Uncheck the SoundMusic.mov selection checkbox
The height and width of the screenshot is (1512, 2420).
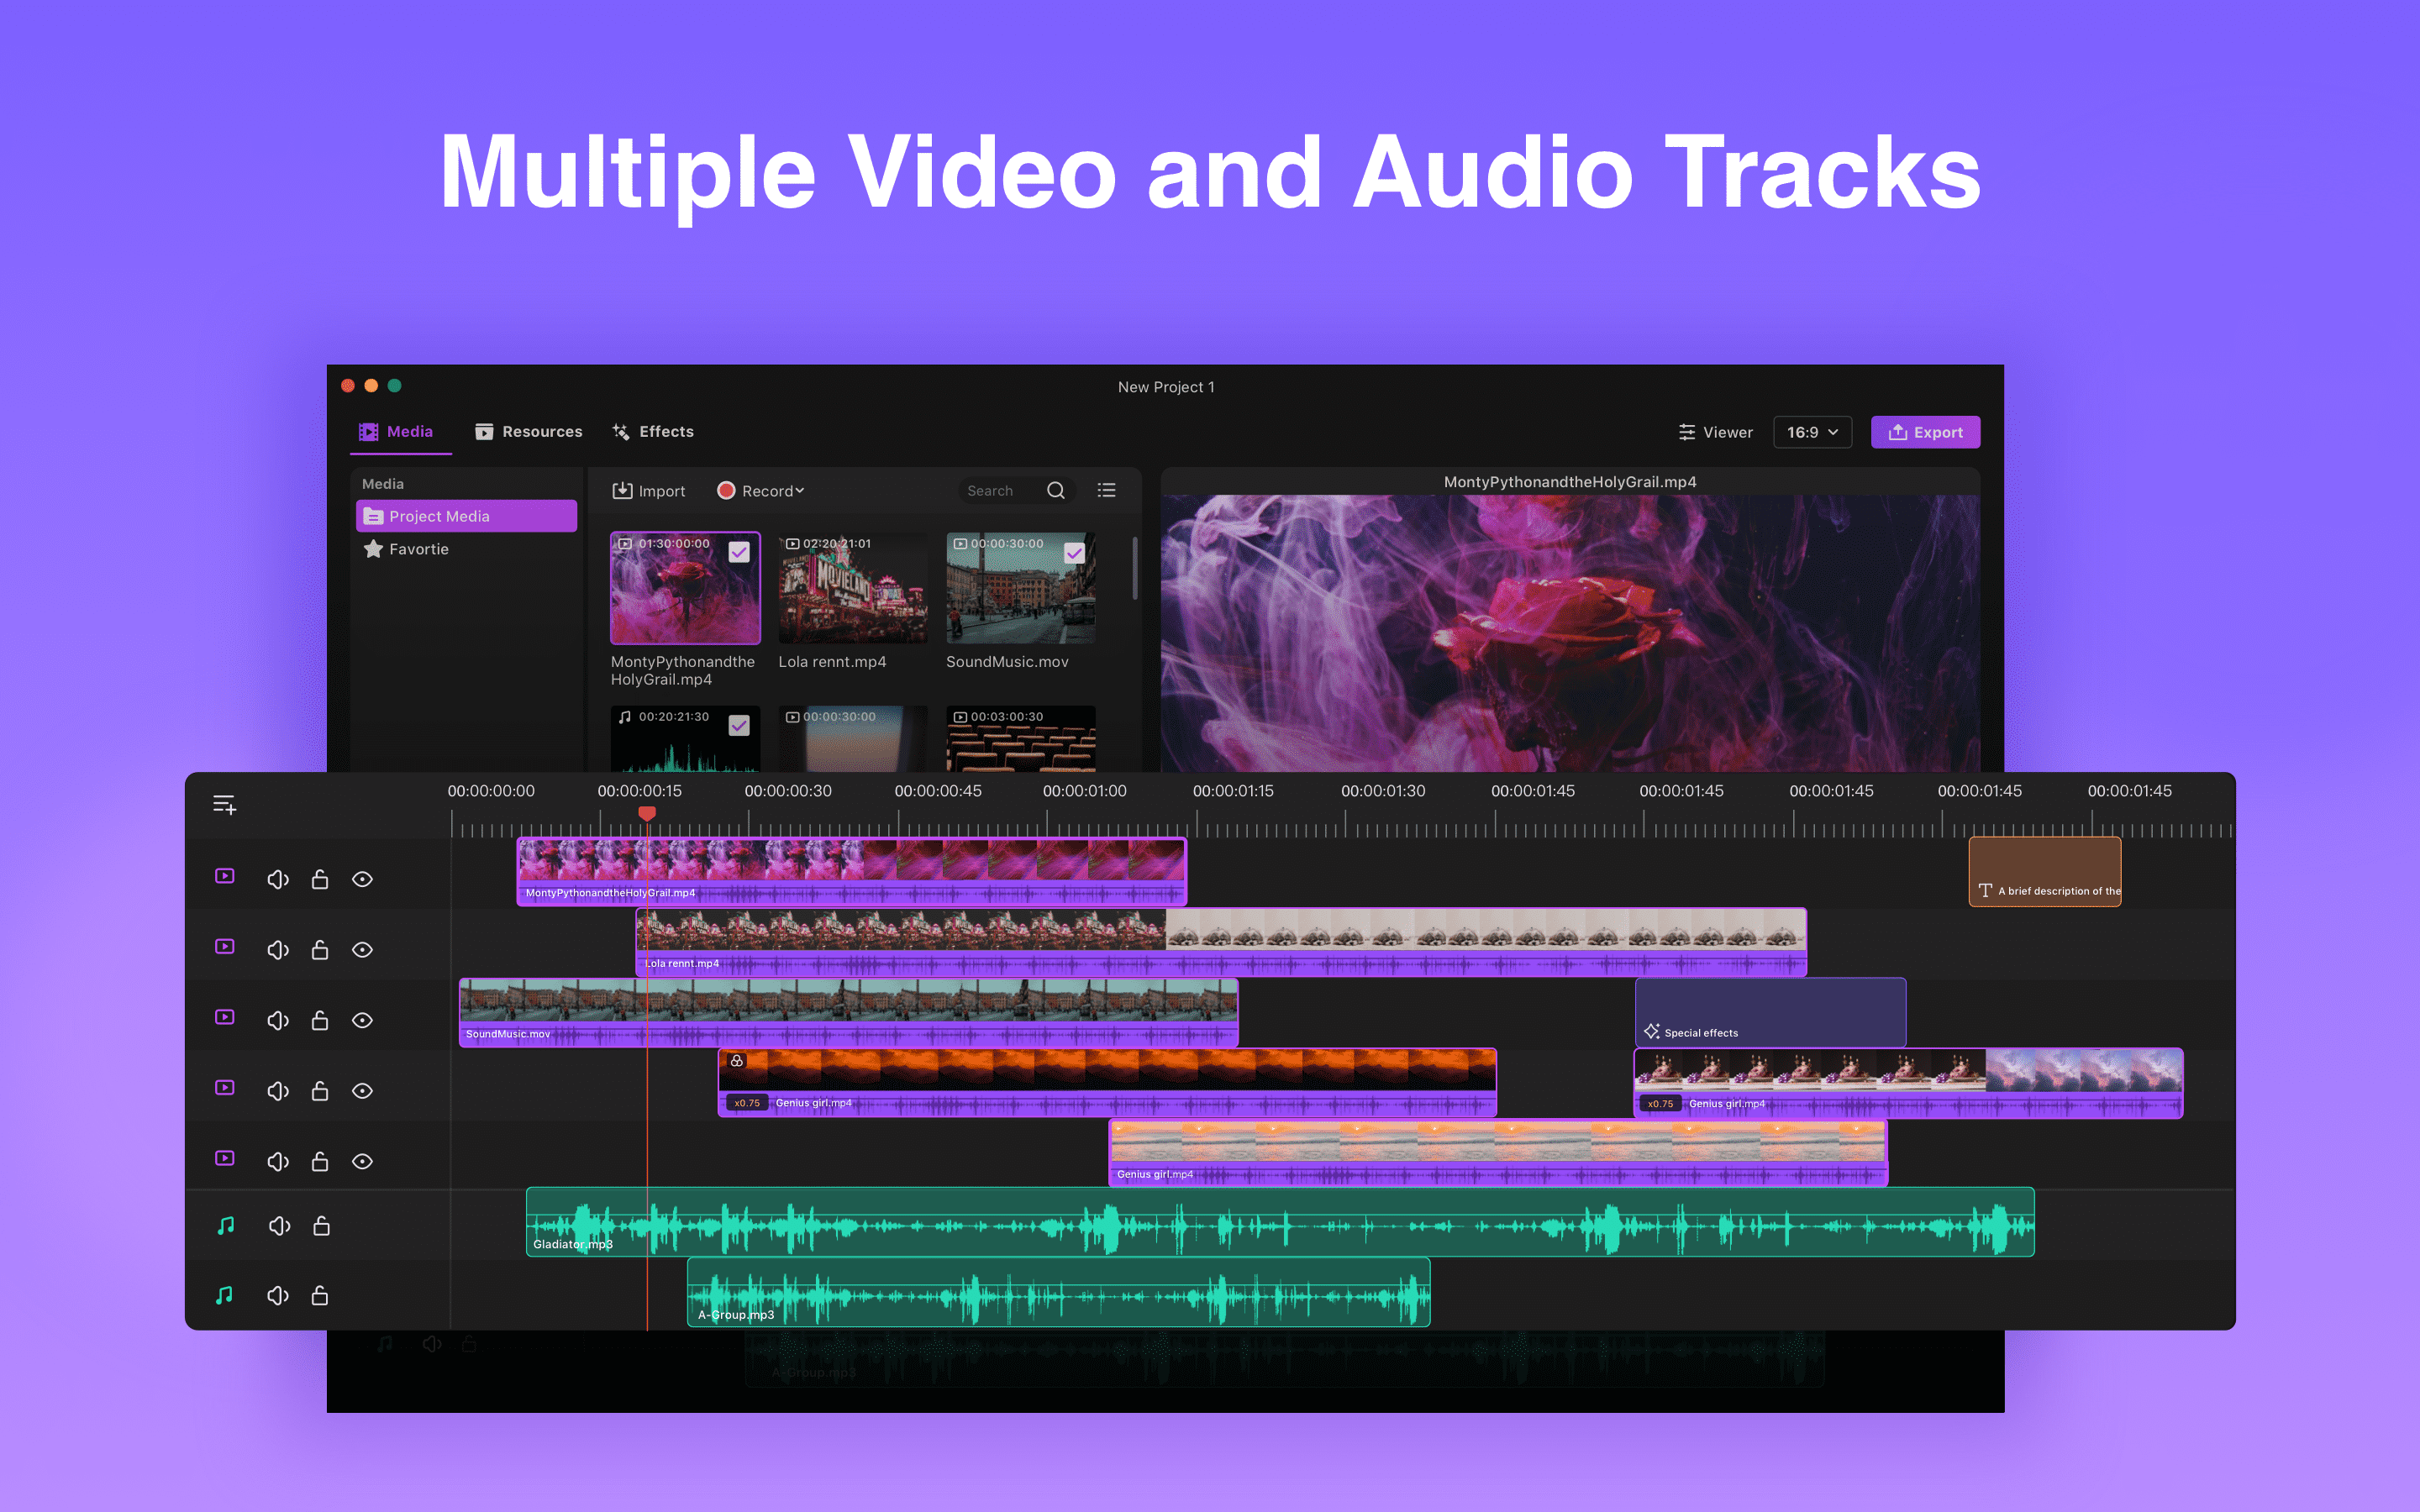pos(1075,552)
